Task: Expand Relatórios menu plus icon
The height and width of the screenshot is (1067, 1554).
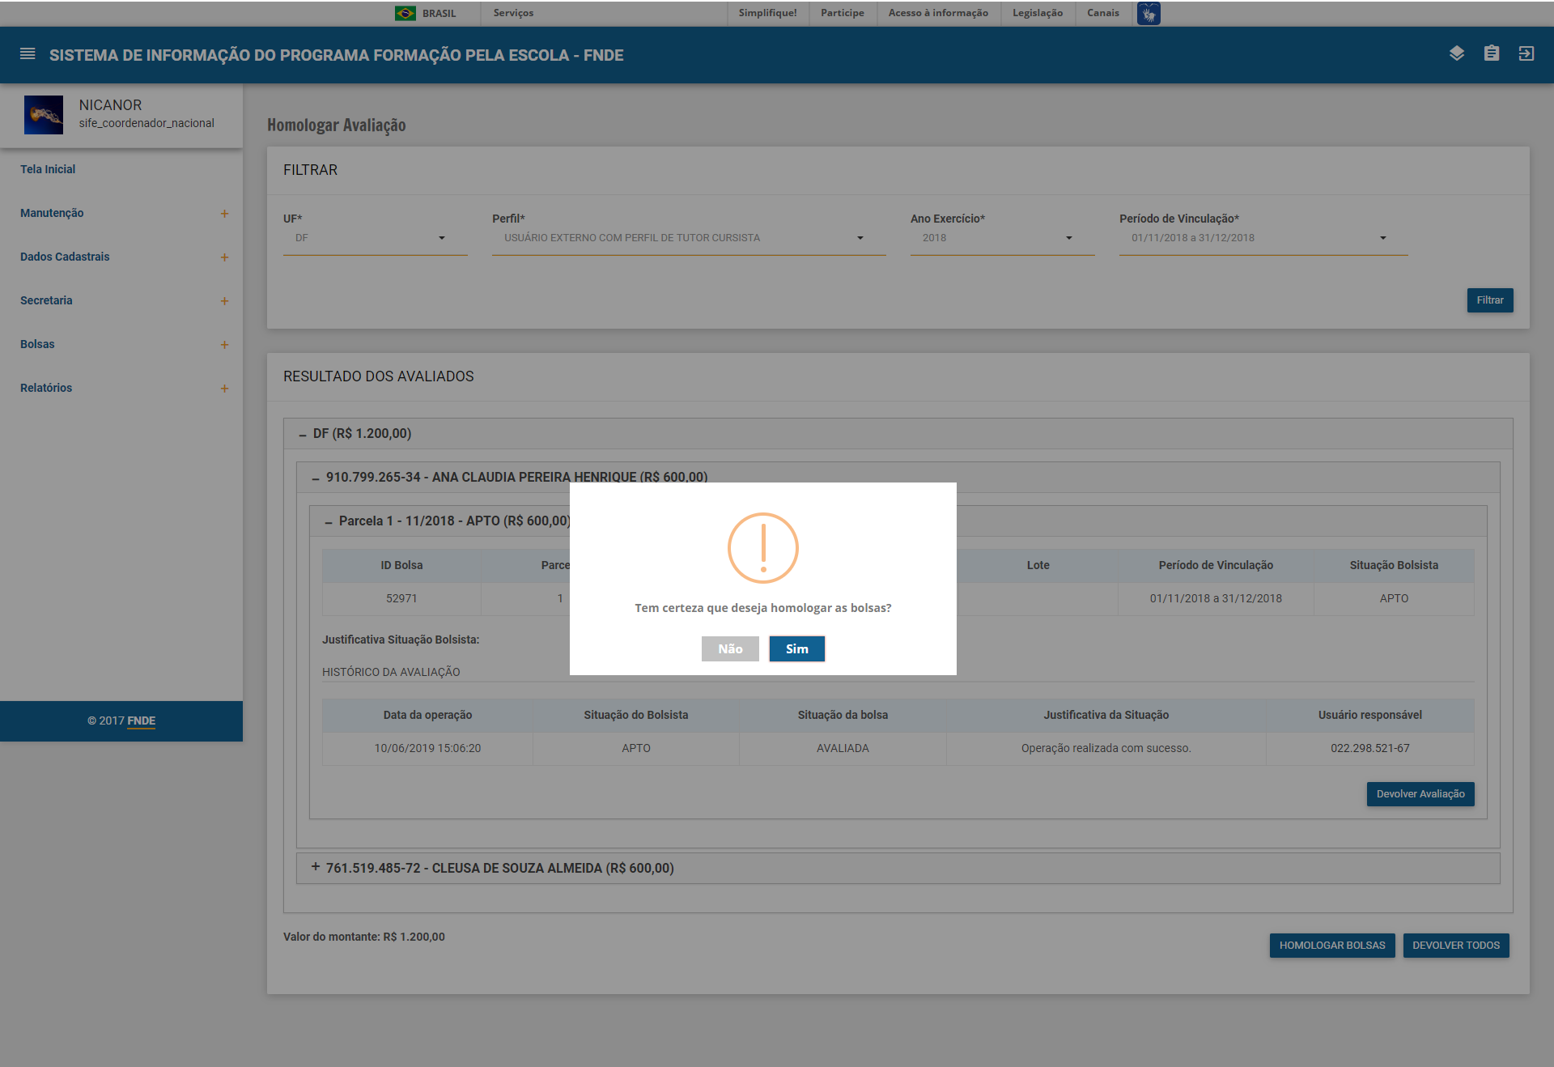Action: [x=224, y=389]
